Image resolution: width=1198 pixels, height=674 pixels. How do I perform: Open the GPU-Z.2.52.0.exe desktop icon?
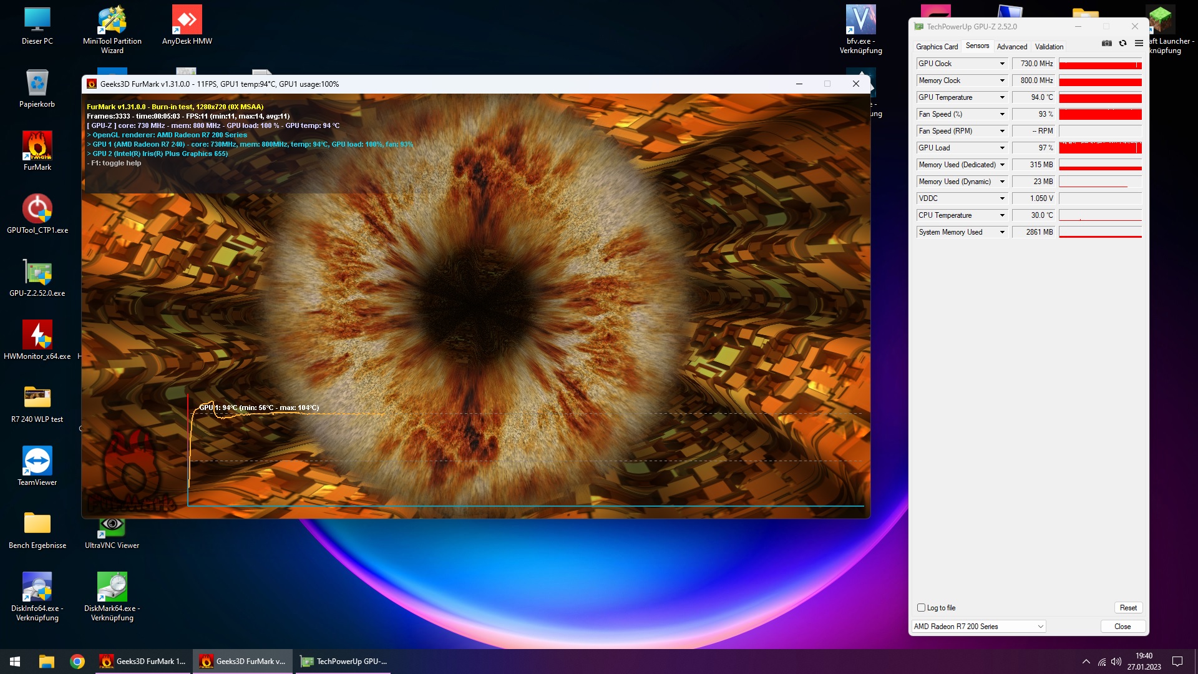pos(37,276)
